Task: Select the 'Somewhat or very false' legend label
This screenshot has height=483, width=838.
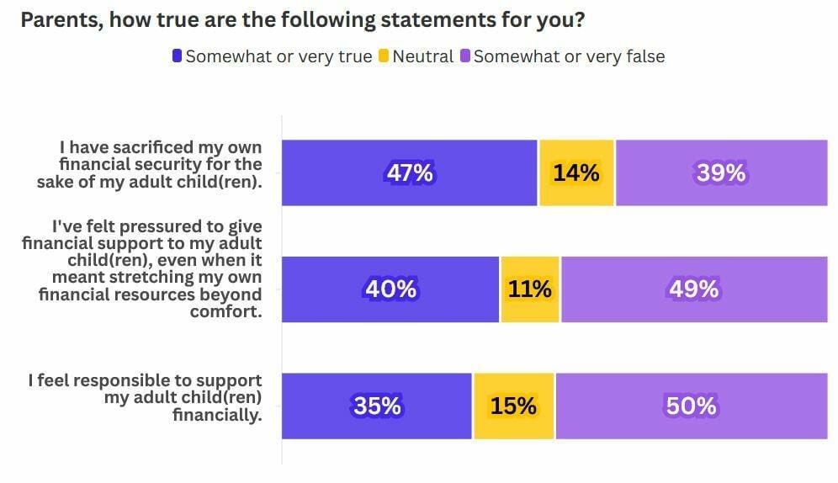Action: (569, 56)
